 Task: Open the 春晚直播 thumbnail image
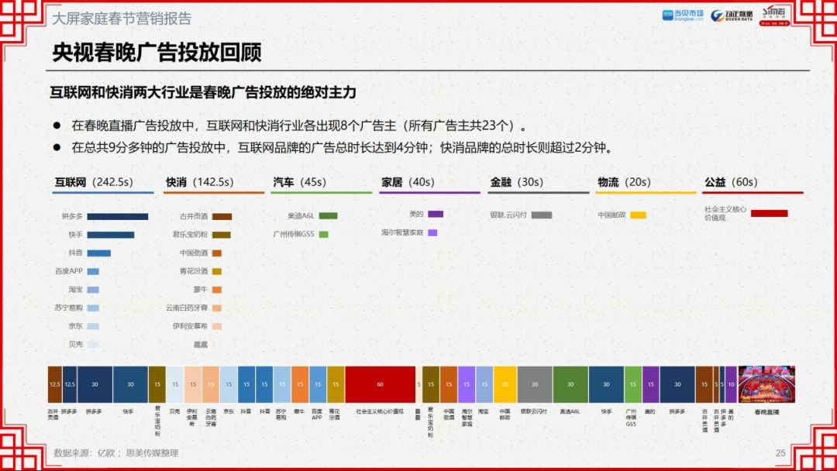[x=767, y=384]
